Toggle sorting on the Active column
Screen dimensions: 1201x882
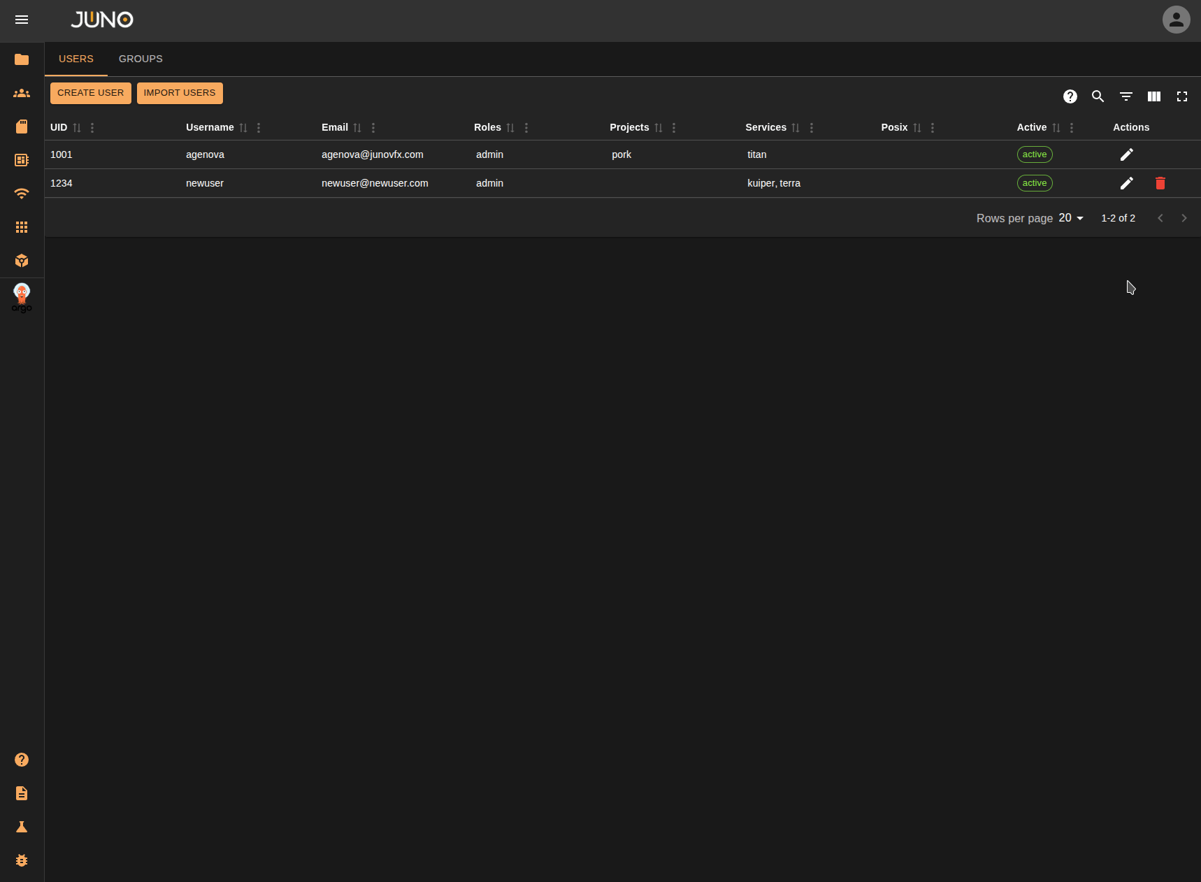[1056, 128]
